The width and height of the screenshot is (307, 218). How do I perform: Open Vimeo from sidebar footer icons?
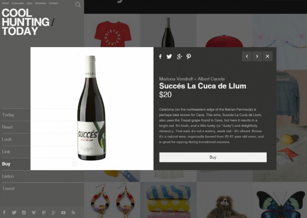coord(34,212)
